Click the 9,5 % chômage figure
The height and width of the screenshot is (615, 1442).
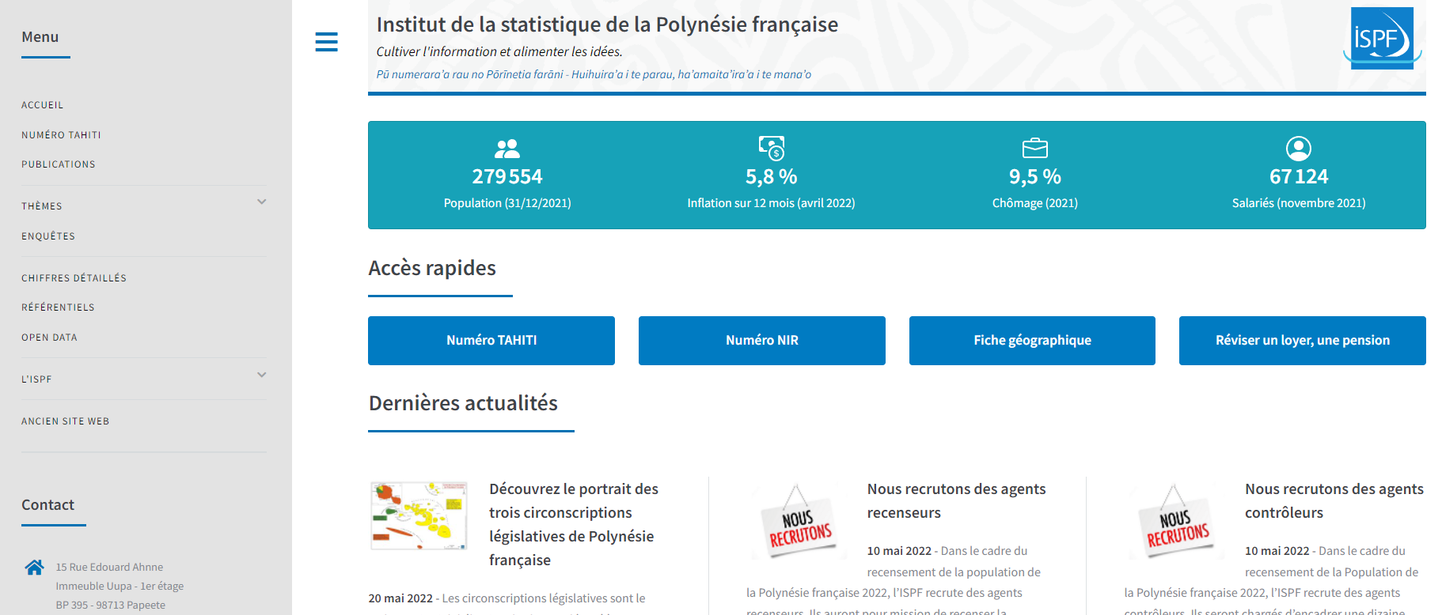(x=1035, y=176)
